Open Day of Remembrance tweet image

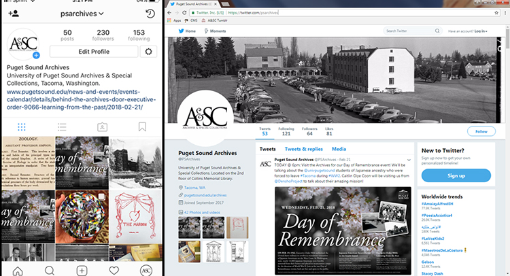tap(343, 231)
